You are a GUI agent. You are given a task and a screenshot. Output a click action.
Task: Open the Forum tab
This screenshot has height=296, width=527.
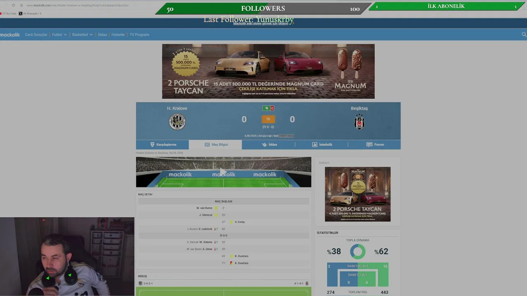(x=374, y=145)
